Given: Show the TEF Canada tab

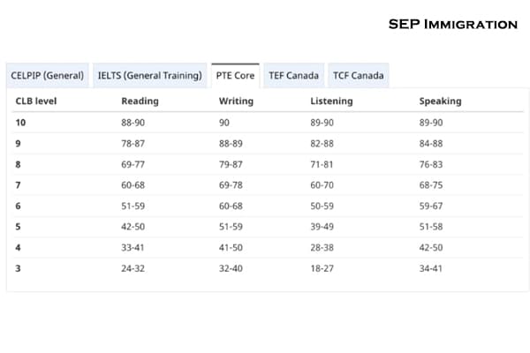Looking at the screenshot, I should click(x=293, y=76).
